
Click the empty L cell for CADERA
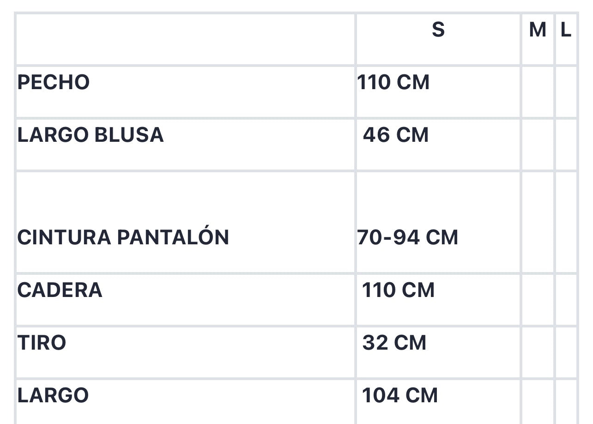pos(566,300)
